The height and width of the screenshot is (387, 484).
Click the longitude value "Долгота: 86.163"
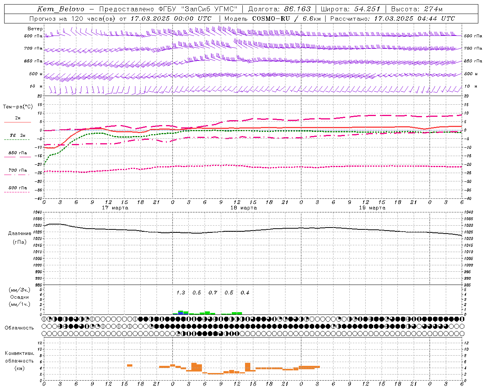pos(279,9)
